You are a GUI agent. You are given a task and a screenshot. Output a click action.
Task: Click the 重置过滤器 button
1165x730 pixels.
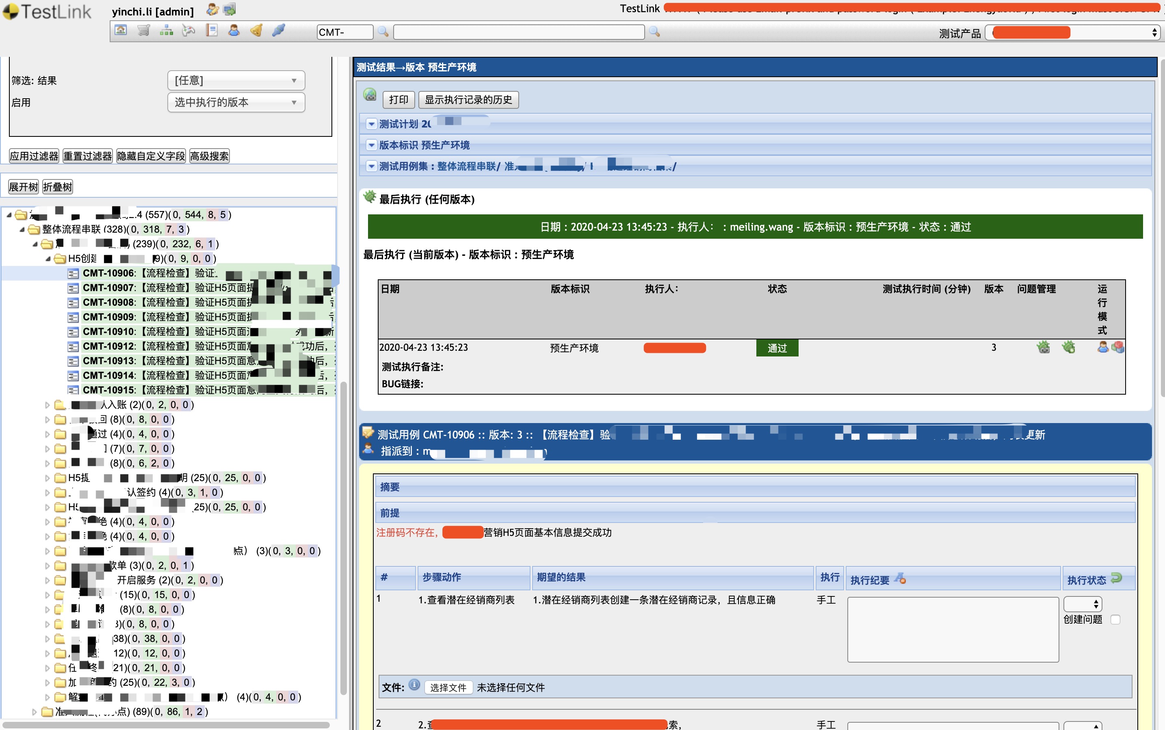(87, 156)
